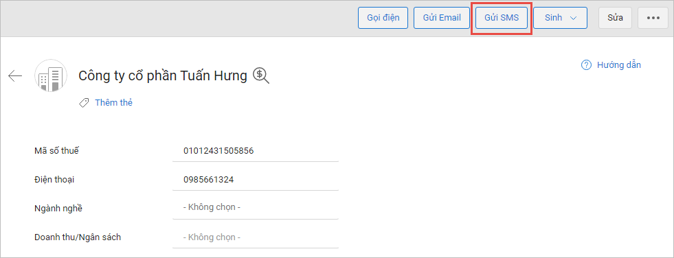Image resolution: width=674 pixels, height=258 pixels.
Task: Click the company building avatar icon
Action: click(x=51, y=75)
